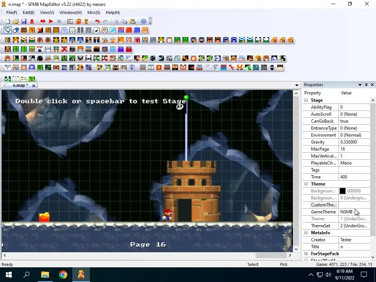This screenshot has height=282, width=376.
Task: Save the map with floppy icon
Action: [x=24, y=21]
